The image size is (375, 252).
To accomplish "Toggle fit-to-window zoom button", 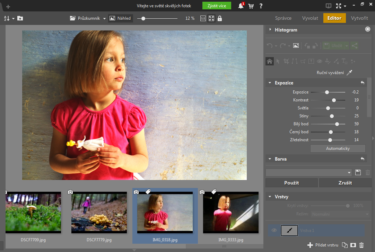I will (211, 18).
